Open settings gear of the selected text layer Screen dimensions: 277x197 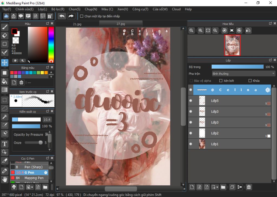tap(268, 90)
